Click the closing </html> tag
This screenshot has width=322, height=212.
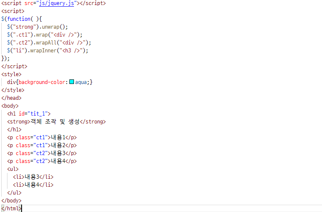click(x=11, y=209)
